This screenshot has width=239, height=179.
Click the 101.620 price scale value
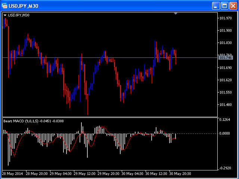(226, 80)
